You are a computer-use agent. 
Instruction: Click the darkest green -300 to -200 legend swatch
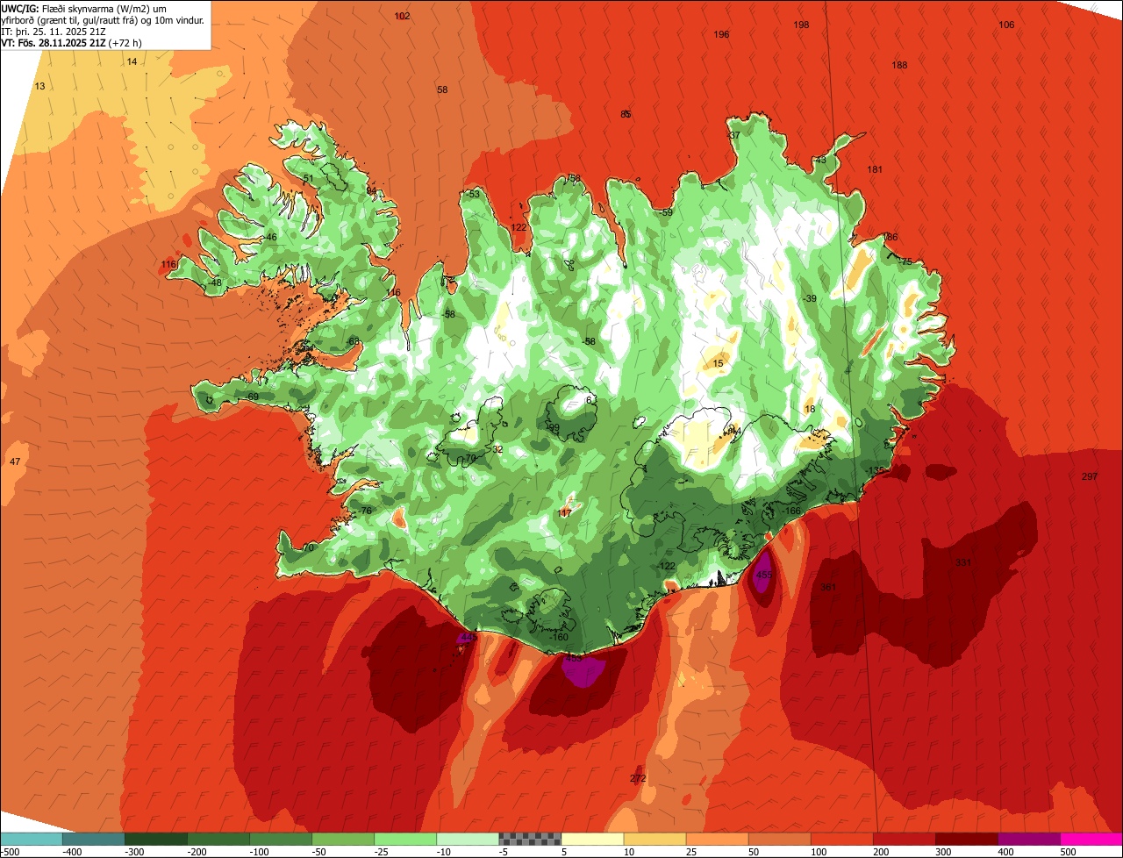[x=155, y=838]
